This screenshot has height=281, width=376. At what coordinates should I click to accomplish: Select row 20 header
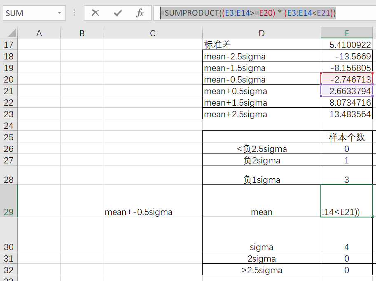click(9, 79)
